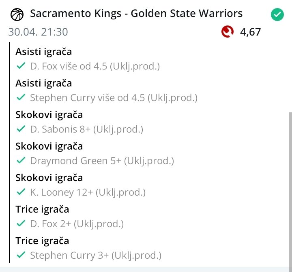This screenshot has width=292, height=272.
Task: Click checkmark beside Stephen Curry 3+
Action: tap(20, 255)
